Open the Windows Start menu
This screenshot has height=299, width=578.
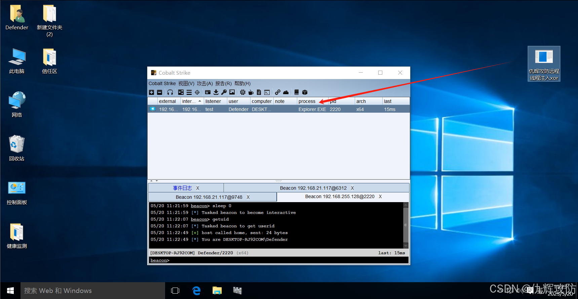click(x=10, y=291)
